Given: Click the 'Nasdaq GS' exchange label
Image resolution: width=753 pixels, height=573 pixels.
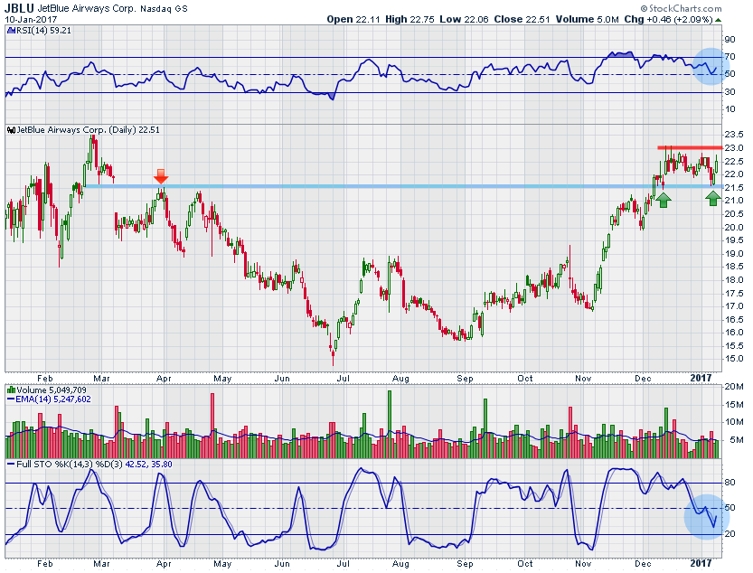Looking at the screenshot, I should (164, 9).
